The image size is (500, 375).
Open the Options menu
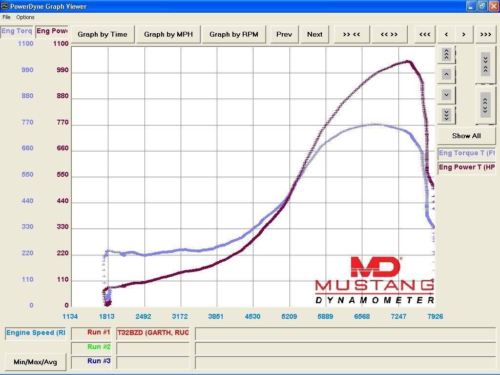pos(25,17)
